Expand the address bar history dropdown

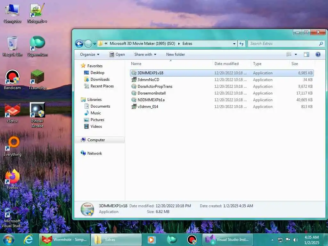coord(234,44)
